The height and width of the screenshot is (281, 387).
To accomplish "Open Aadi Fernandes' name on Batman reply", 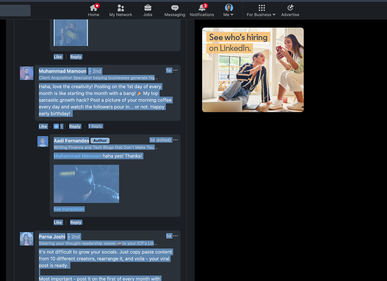I will pos(71,141).
